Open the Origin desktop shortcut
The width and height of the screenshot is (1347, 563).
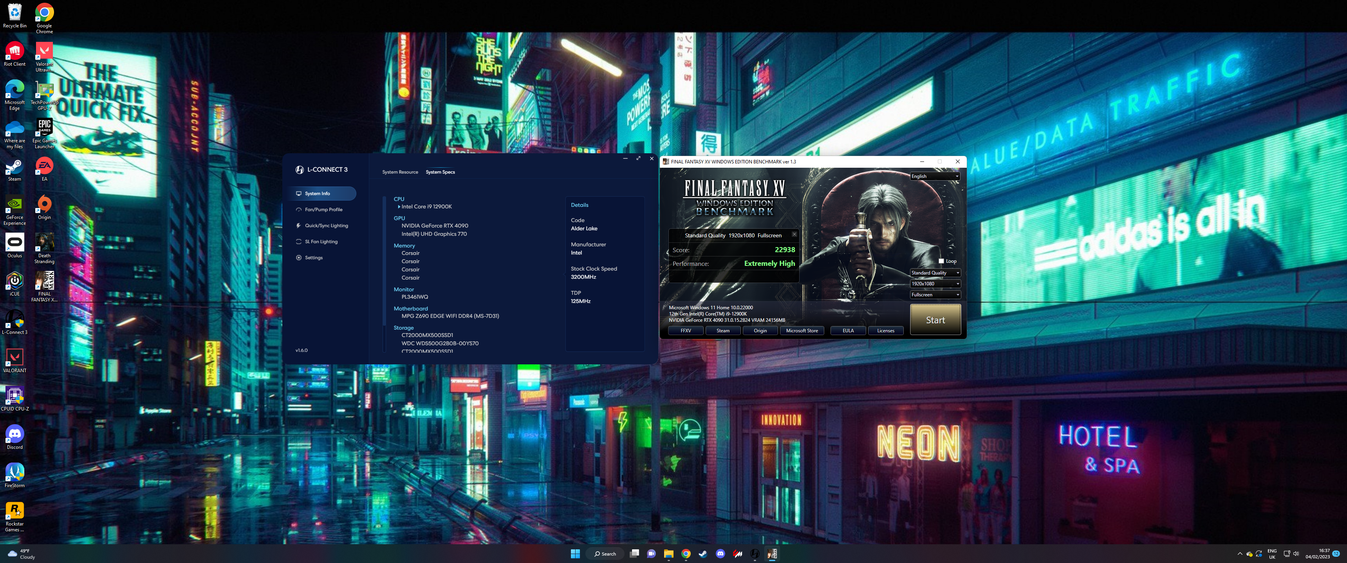point(45,207)
